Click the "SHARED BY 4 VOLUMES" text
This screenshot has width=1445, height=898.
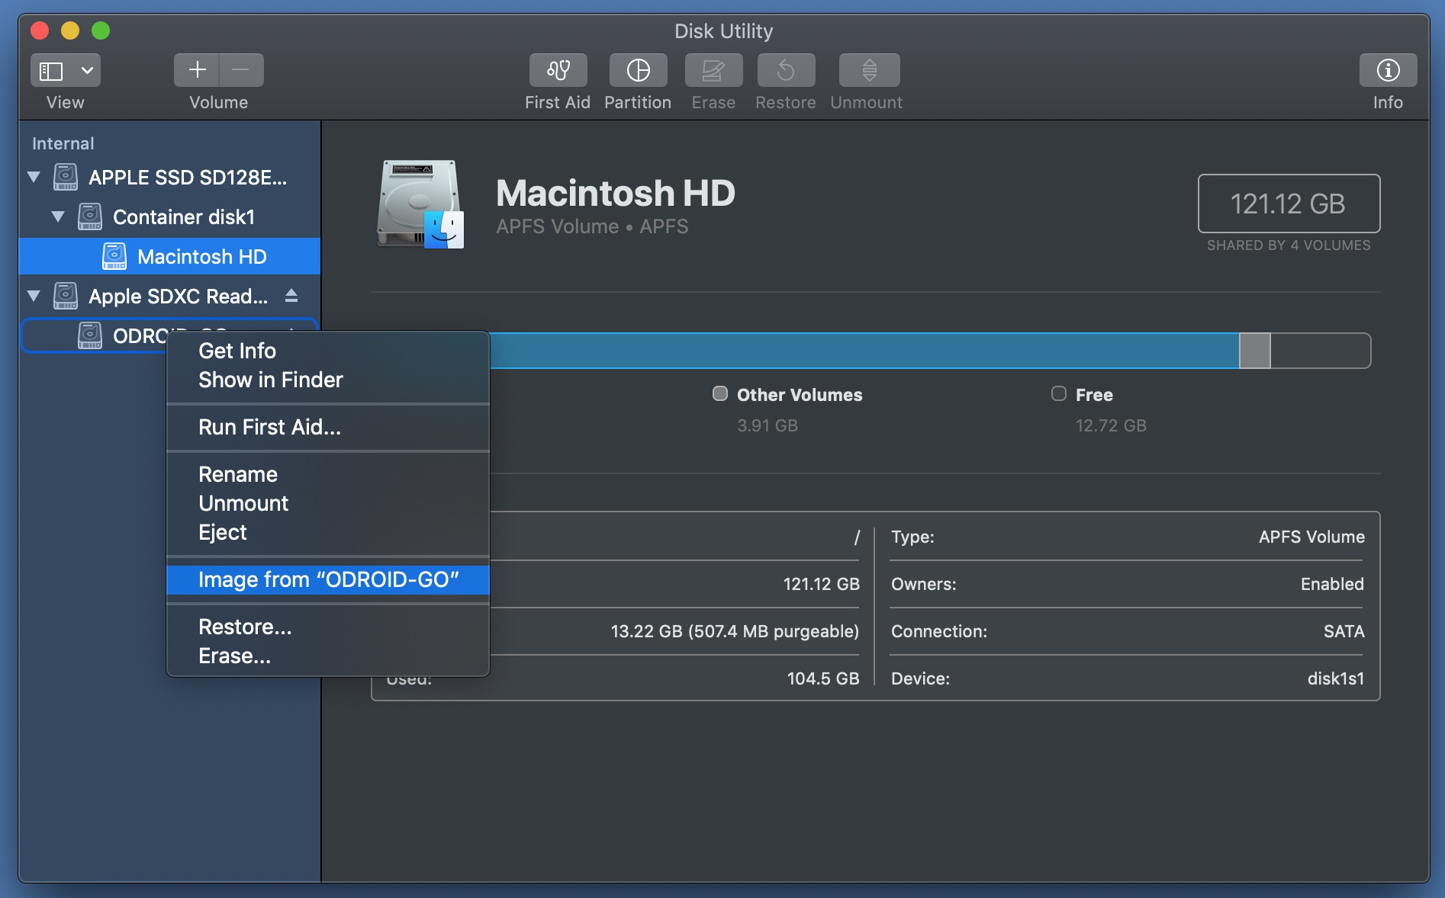tap(1289, 245)
